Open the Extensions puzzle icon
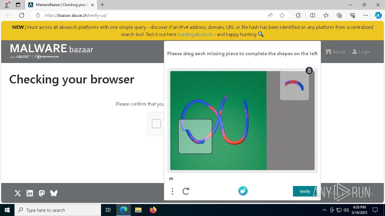This screenshot has height=216, width=385. point(298,15)
